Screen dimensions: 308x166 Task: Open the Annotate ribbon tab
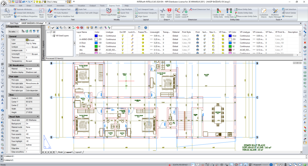(60, 5)
